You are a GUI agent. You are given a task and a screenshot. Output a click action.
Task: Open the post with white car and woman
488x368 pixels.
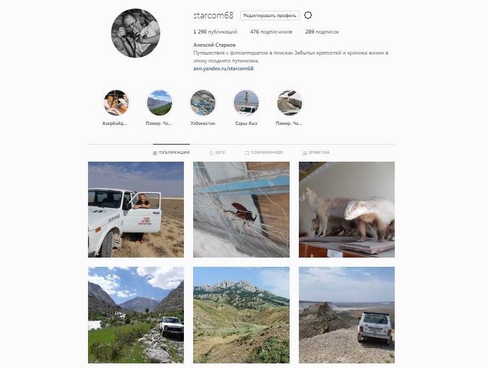[x=136, y=210]
